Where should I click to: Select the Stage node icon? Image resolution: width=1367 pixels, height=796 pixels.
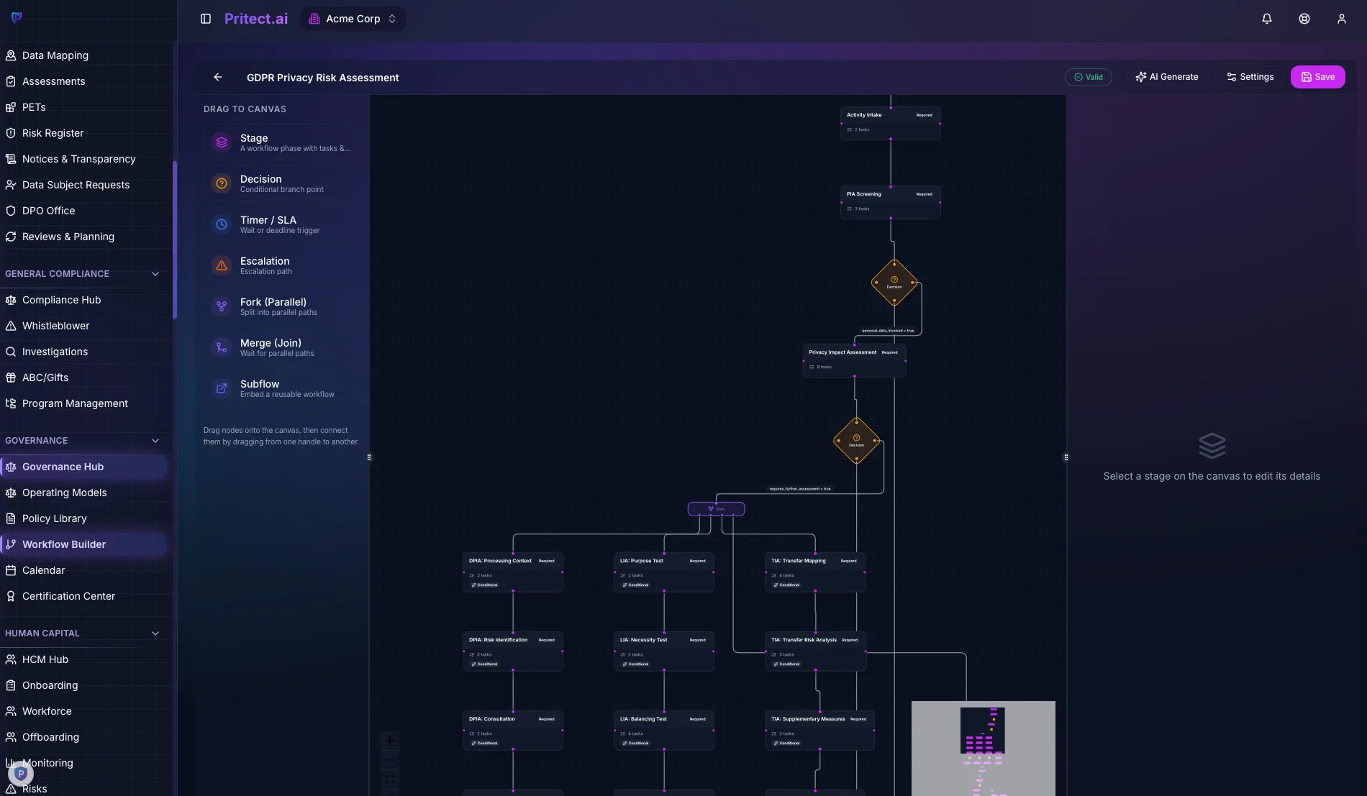tap(222, 142)
